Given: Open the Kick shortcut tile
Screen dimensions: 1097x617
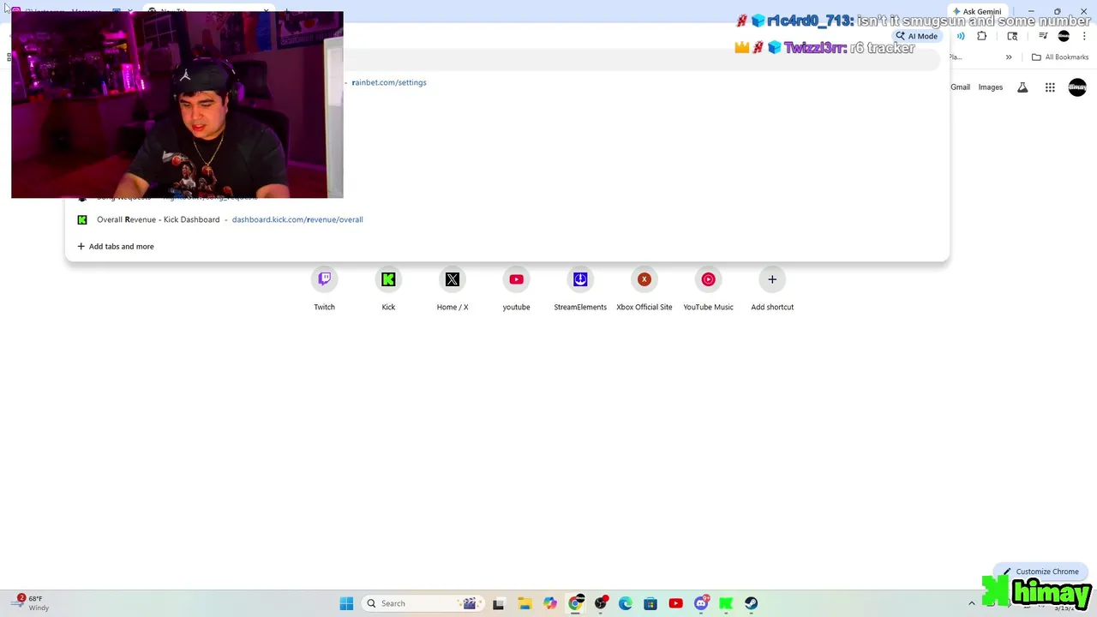Looking at the screenshot, I should (388, 289).
